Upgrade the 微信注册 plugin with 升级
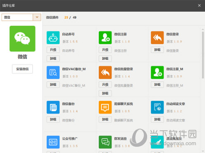The height and width of the screenshot is (153, 205). pos(105,50)
